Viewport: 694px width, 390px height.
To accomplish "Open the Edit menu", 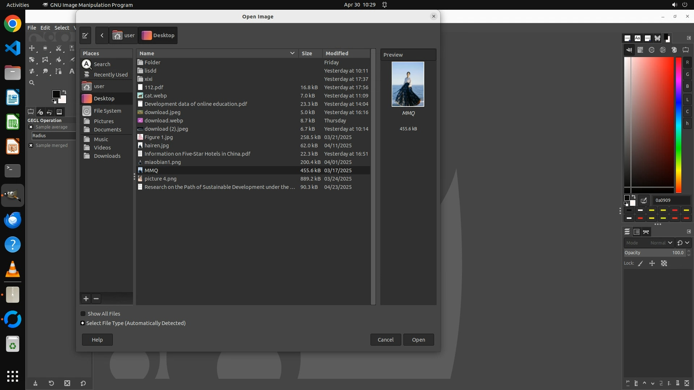I will [x=45, y=28].
